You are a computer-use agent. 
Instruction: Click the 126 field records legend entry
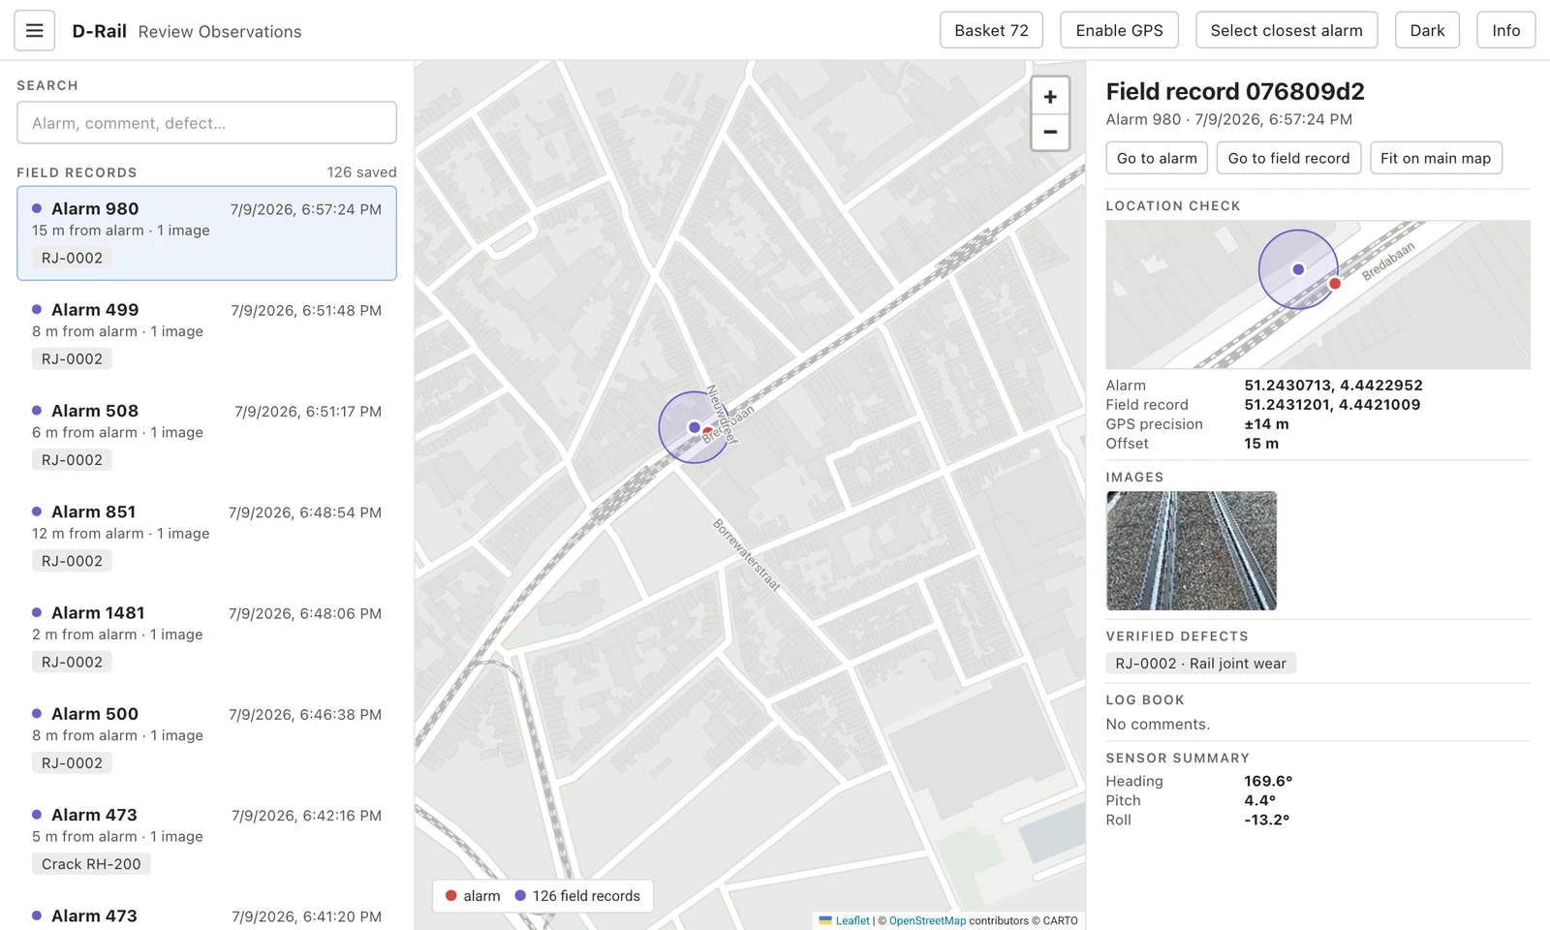click(577, 896)
